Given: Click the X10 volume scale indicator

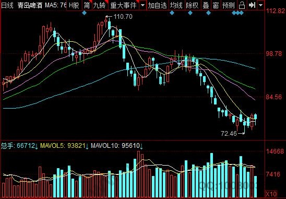Looking at the screenshot, I should 271,194.
